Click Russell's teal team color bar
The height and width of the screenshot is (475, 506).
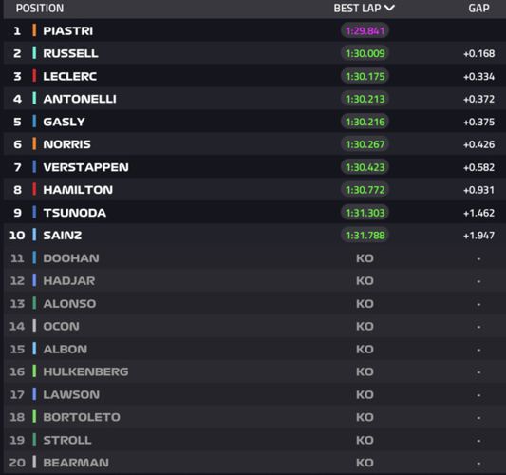pos(34,53)
